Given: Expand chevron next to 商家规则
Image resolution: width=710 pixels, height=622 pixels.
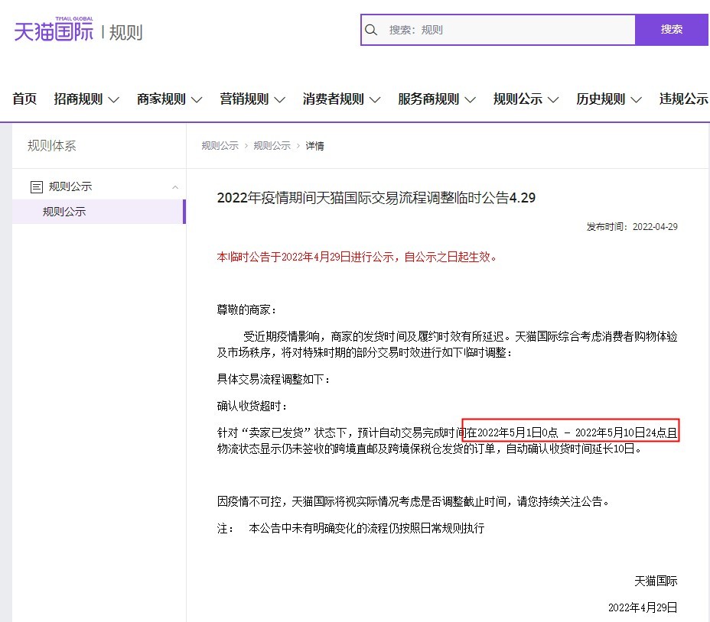Looking at the screenshot, I should coord(197,99).
